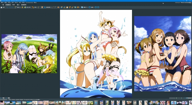Switch to the 一般 ribbon tab

(x=3, y=5)
